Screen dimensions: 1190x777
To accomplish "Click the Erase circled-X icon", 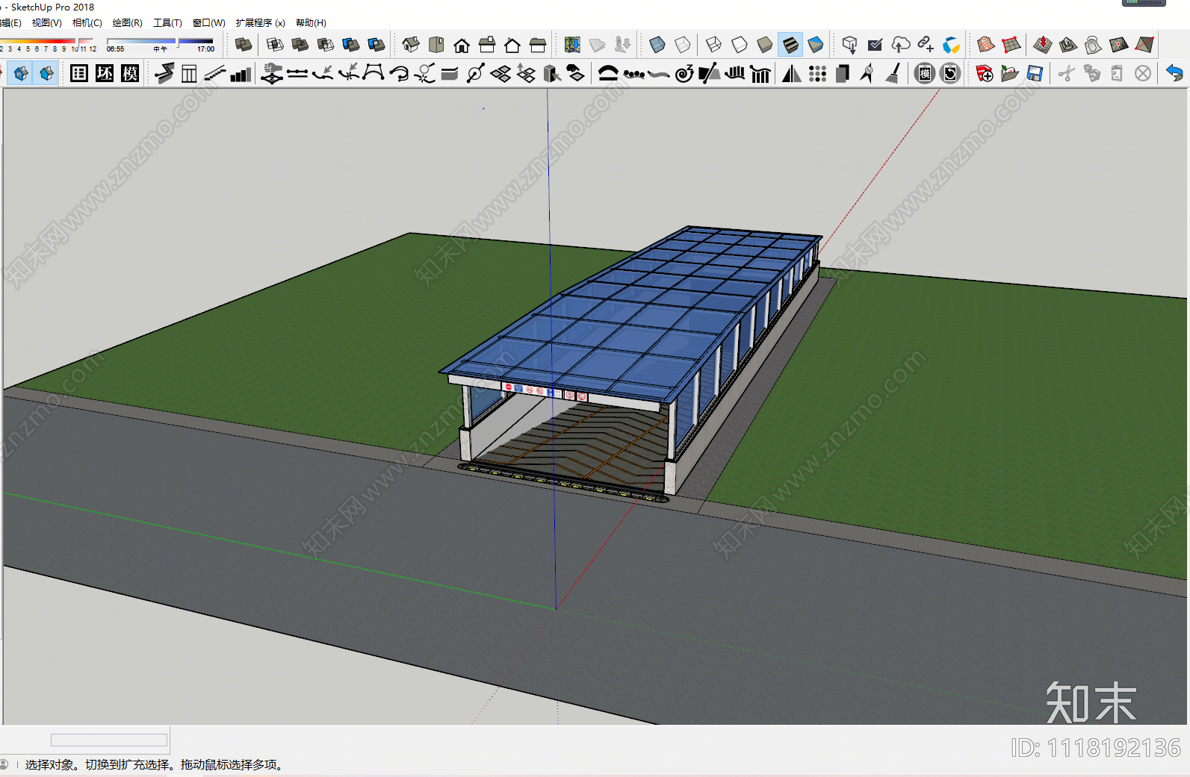I will pos(1143,73).
